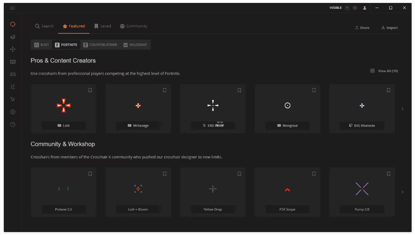Bookmark the Pump 2.0 crosshair
The image size is (415, 235).
[x=388, y=174]
